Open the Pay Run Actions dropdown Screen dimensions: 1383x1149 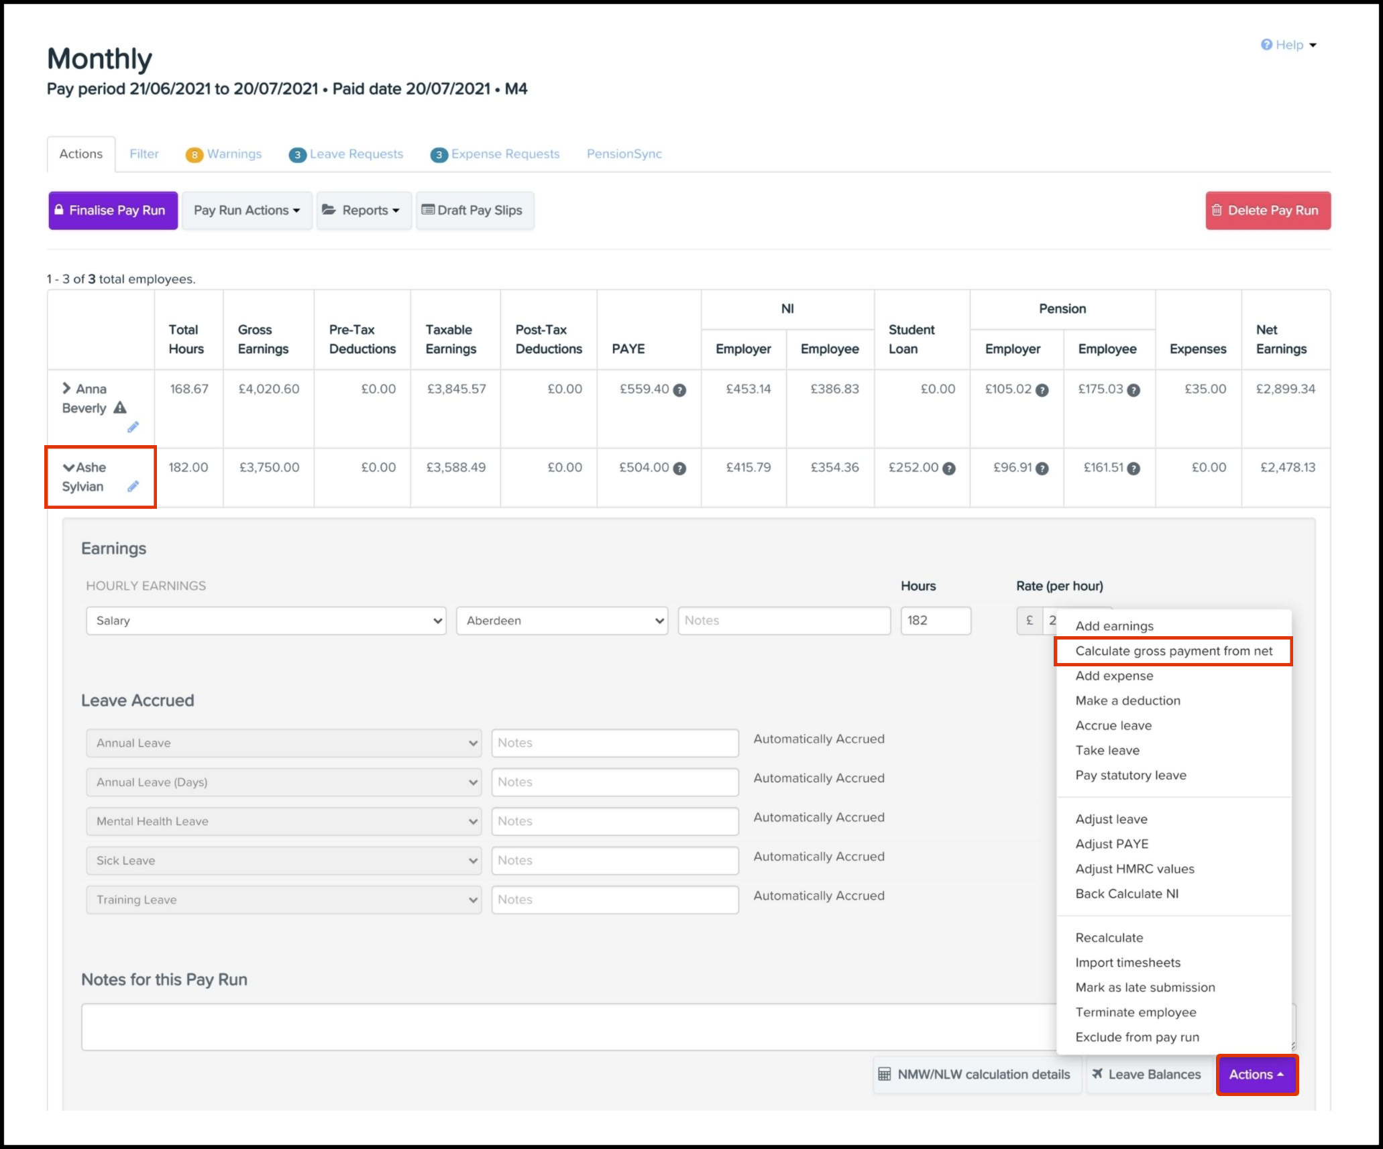[x=246, y=210]
